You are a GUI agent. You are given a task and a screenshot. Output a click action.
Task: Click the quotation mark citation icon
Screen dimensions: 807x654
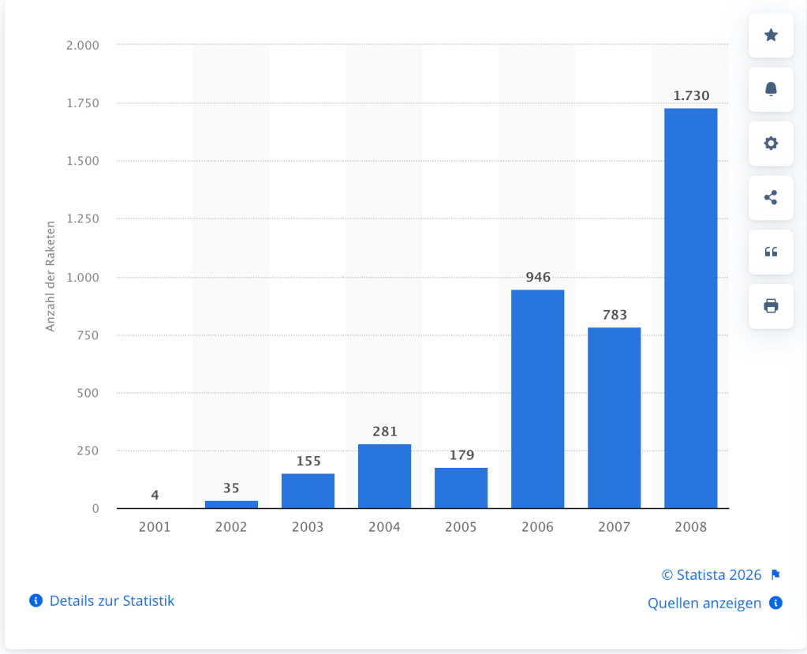point(771,252)
